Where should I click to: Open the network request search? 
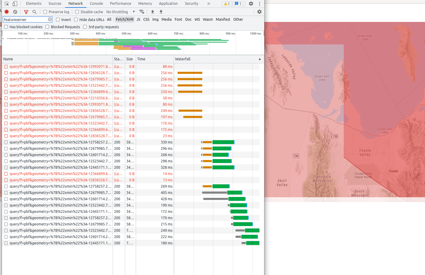tap(34, 12)
